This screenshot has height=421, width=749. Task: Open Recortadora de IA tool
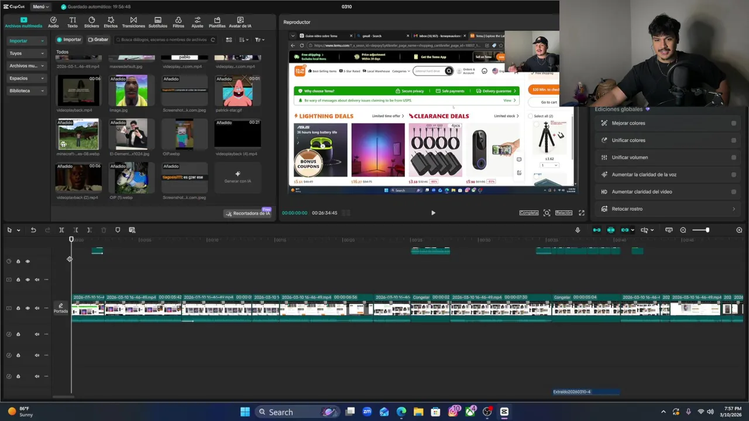click(248, 213)
